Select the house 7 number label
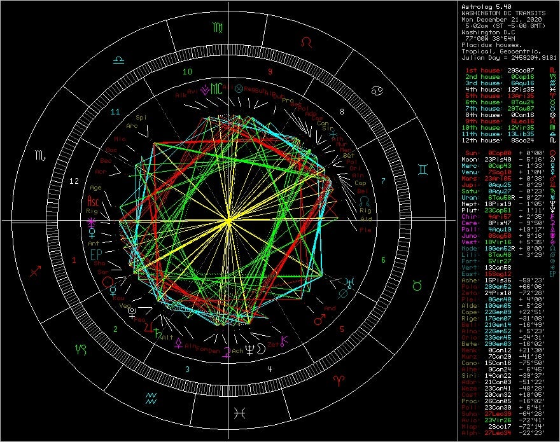 pos(383,181)
